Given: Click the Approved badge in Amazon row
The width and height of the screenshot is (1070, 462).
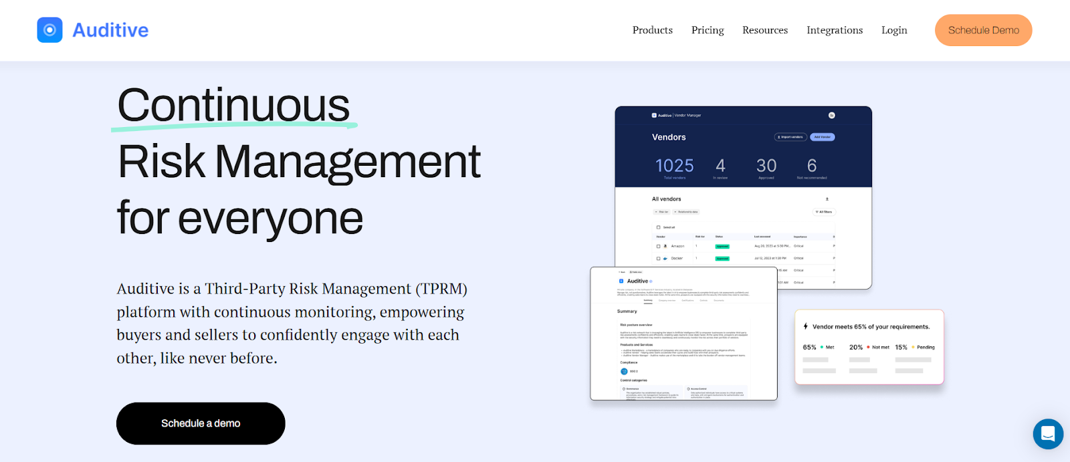Looking at the screenshot, I should (x=722, y=247).
